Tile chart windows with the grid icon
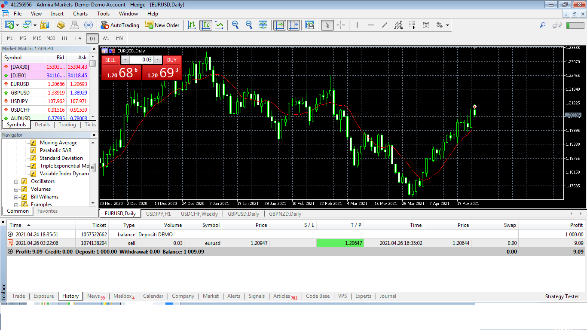The height and width of the screenshot is (330, 587). coord(263,25)
